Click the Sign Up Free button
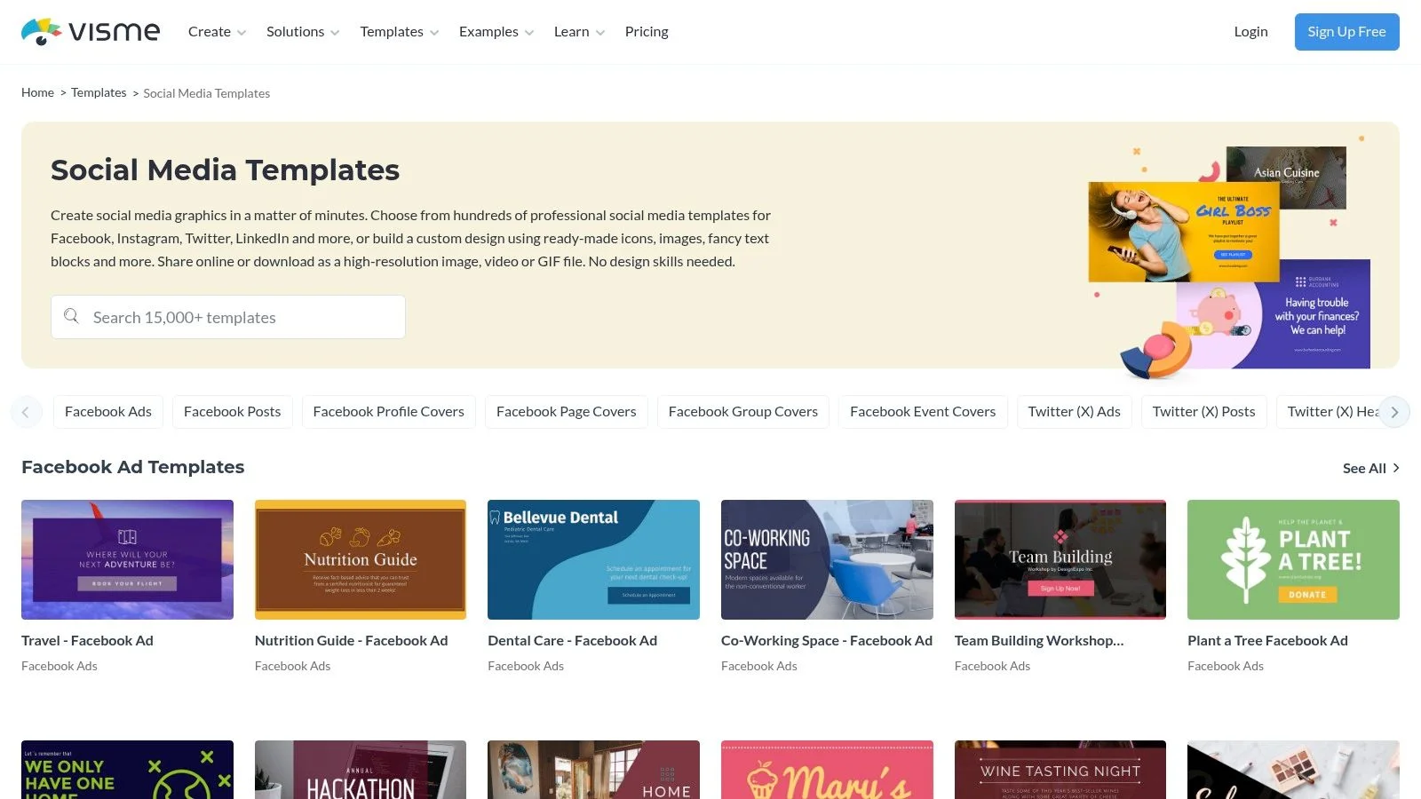Screen dimensions: 1421x799 pyautogui.click(x=1346, y=32)
